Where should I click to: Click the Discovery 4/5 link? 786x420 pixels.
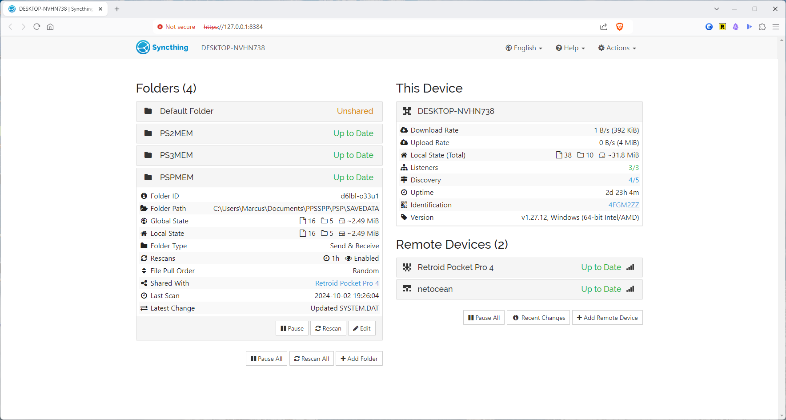[x=634, y=180]
